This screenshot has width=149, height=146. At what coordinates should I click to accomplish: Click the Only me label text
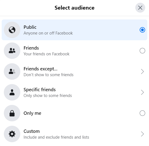pos(32,113)
